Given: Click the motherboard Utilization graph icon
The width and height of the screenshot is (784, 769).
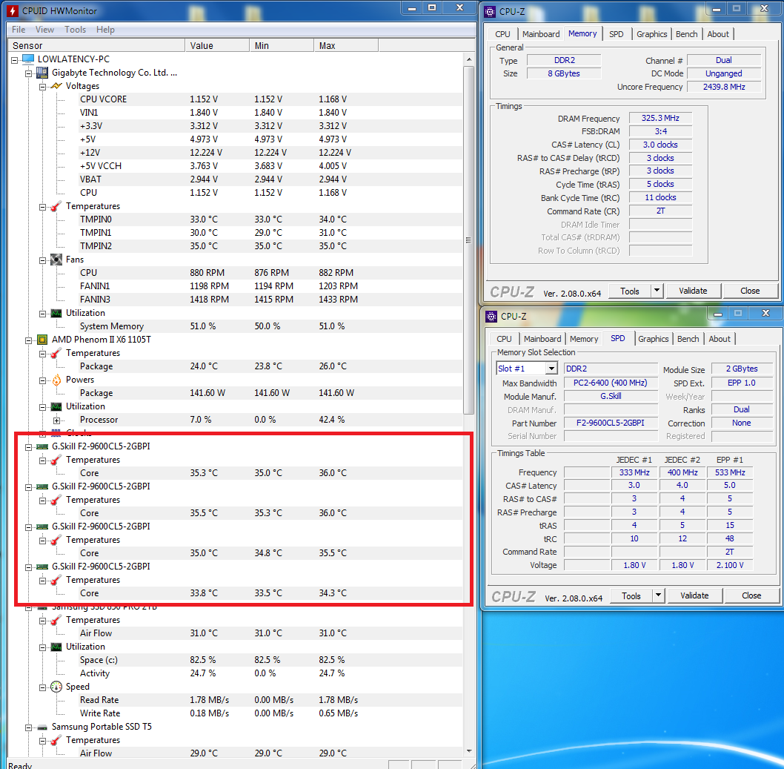Looking at the screenshot, I should [x=56, y=313].
